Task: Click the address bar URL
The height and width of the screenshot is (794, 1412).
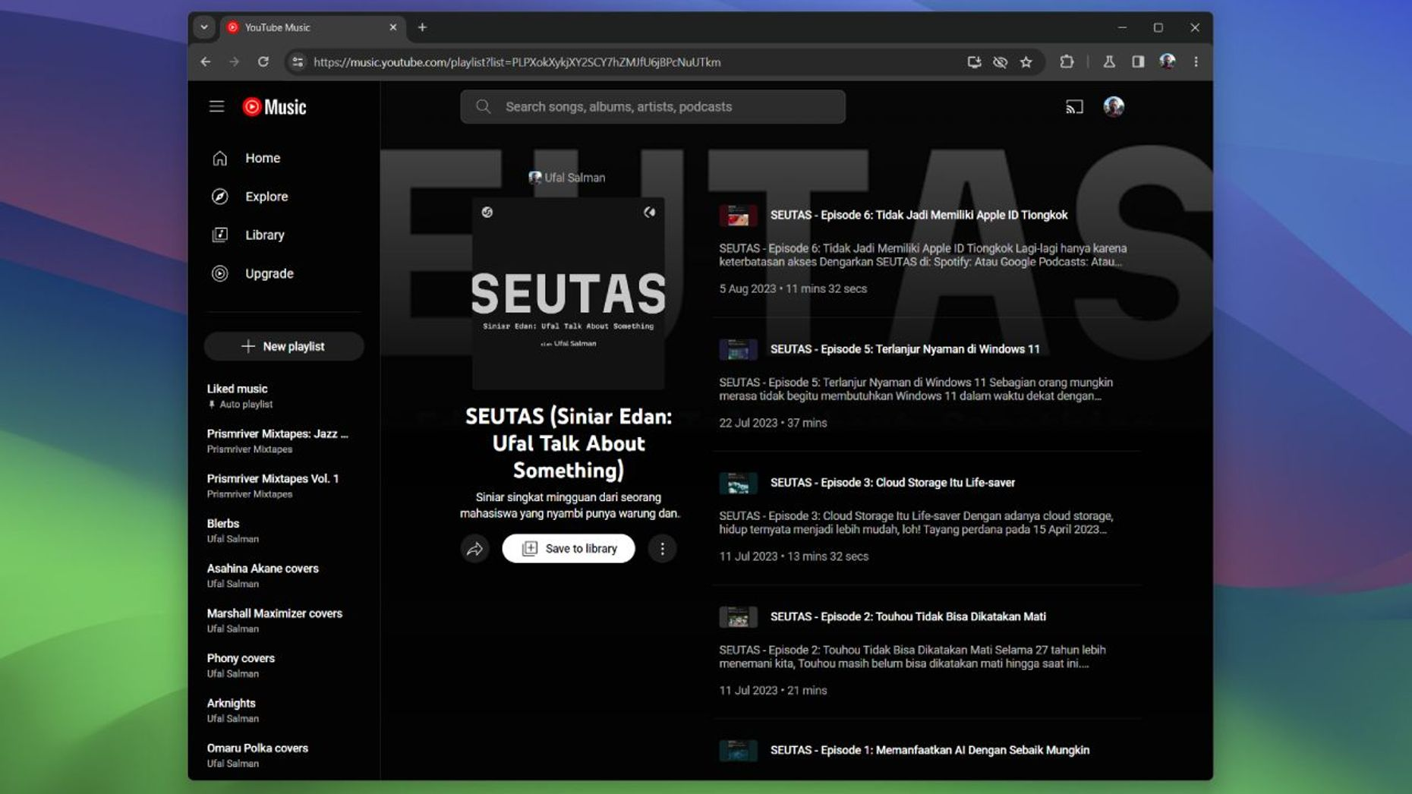Action: coord(517,62)
